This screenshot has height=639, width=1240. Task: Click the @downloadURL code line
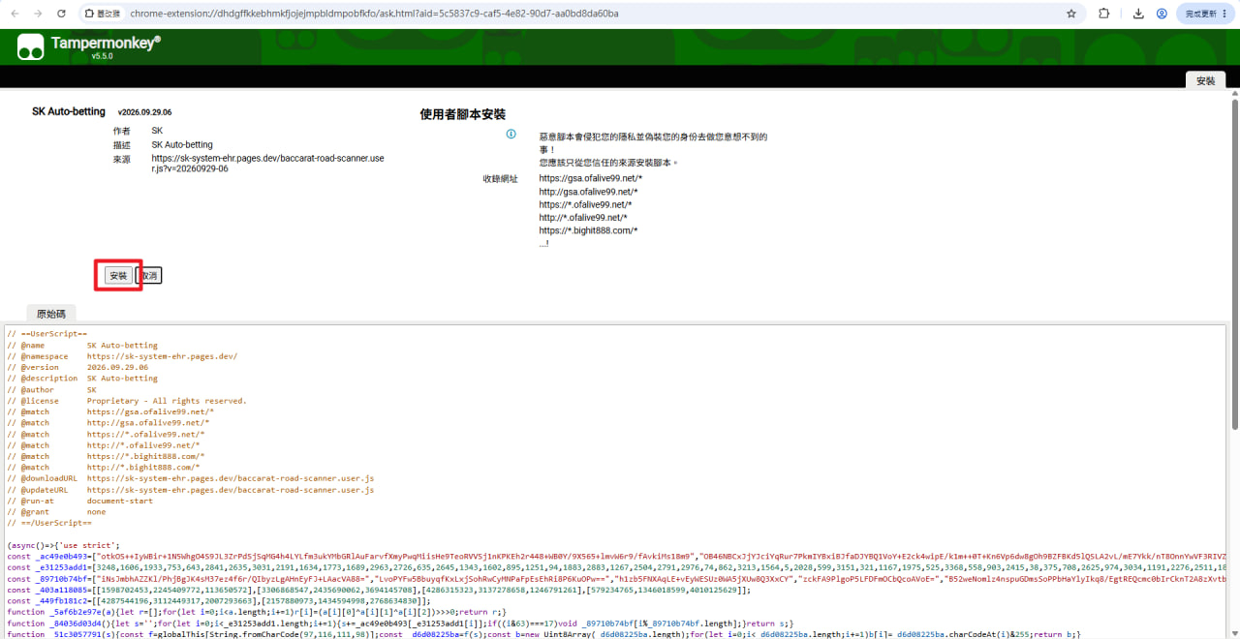(190, 478)
